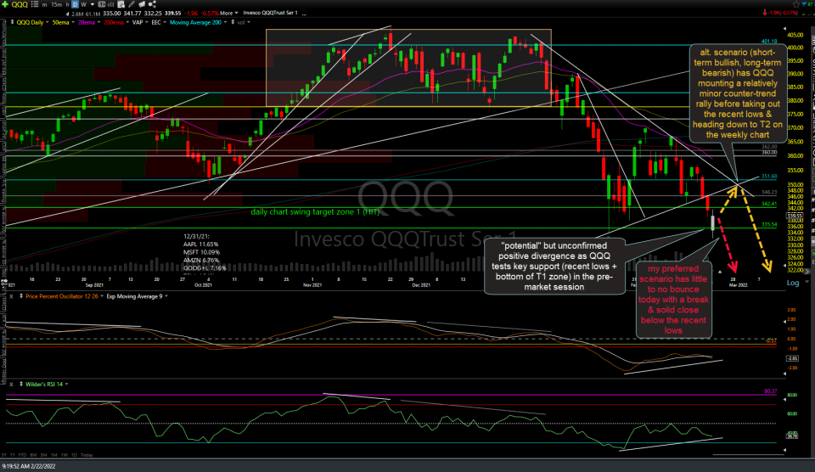Select the pencil drawing tool
The width and height of the screenshot is (815, 472).
(132, 4)
